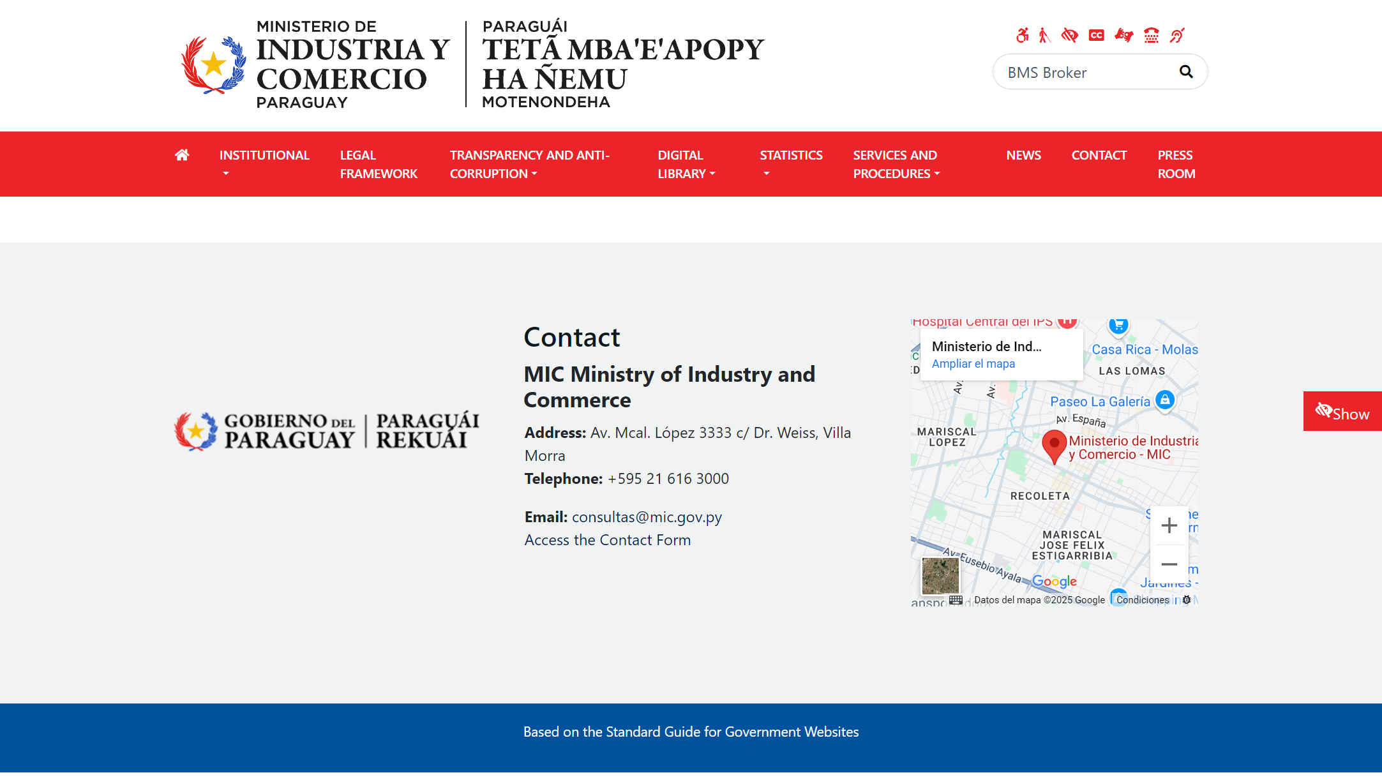Zoom out on the map with minus

1169,564
